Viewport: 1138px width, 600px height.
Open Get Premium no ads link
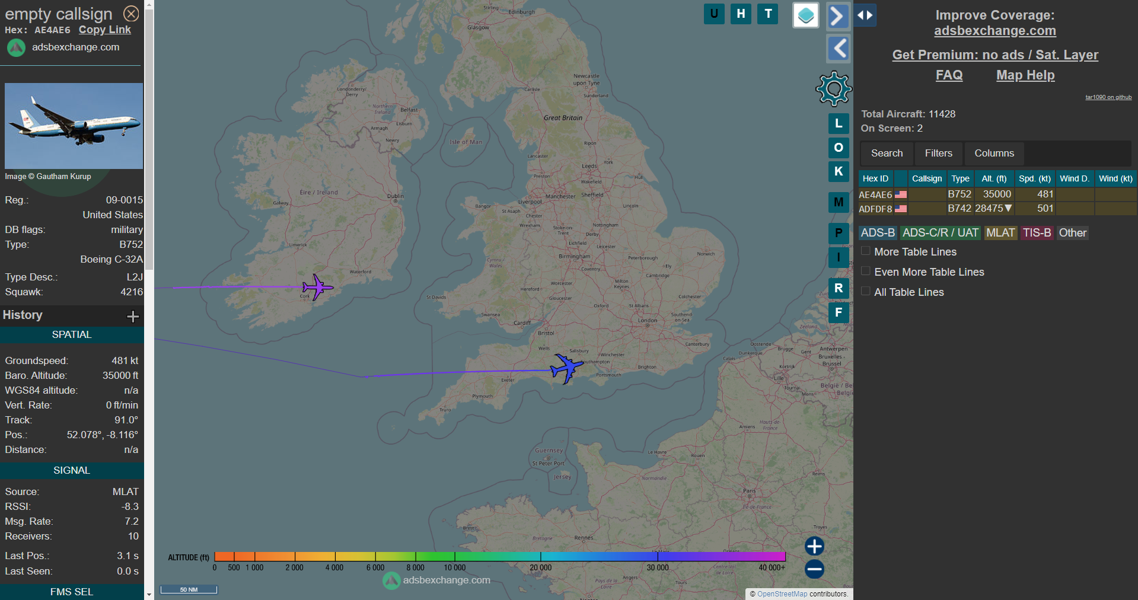(995, 55)
